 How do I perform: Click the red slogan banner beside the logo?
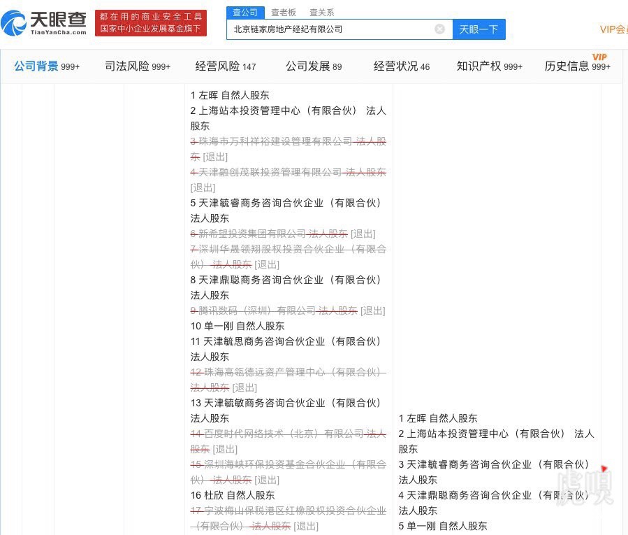point(150,23)
